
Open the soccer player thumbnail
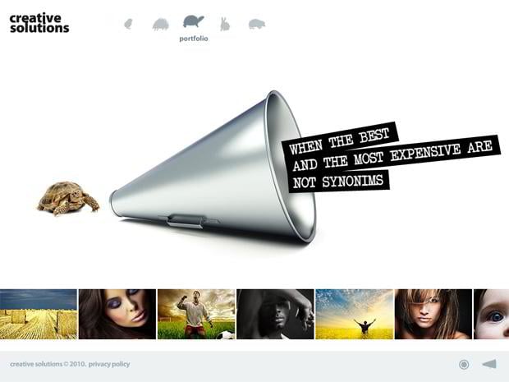tap(196, 314)
